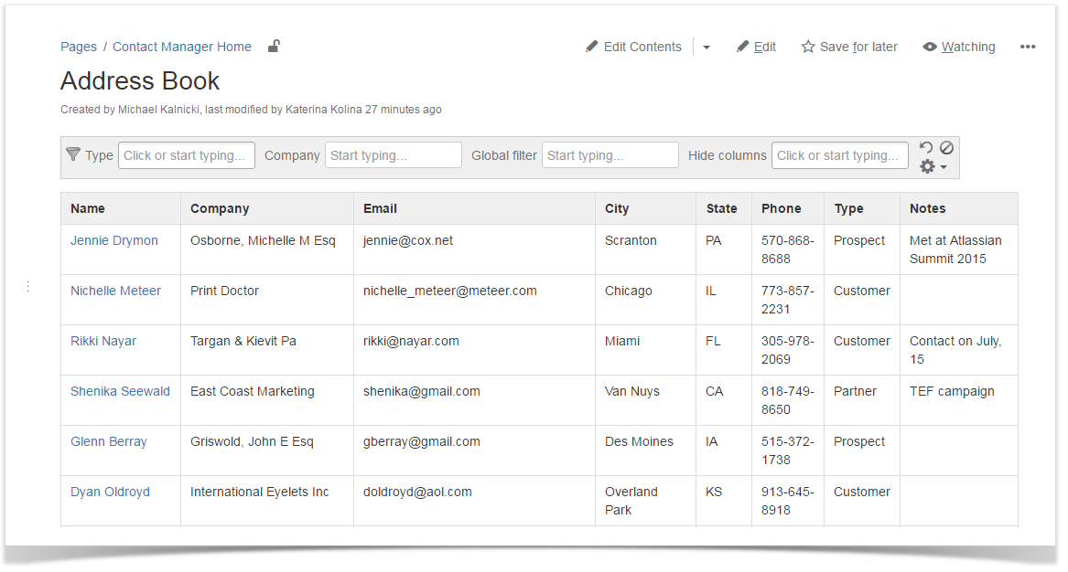This screenshot has height=572, width=1068.
Task: Click the Save for later button
Action: coord(849,47)
